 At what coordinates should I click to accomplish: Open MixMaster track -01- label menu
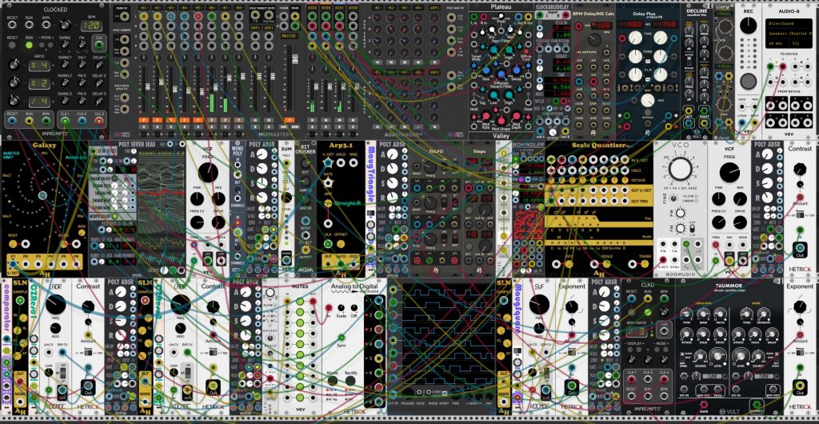pyautogui.click(x=143, y=10)
